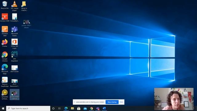Select the highlighted prince-1999-feature file icon
197x111 pixels.
coord(14,95)
